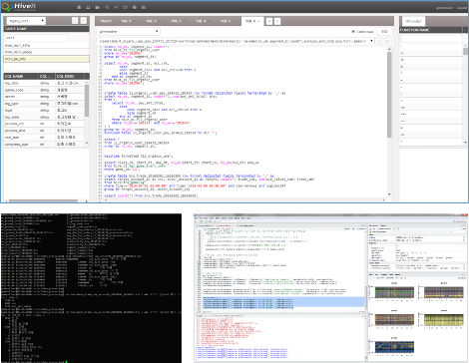
Task: Open the magnifier search icon in header
Action: coord(107,7)
